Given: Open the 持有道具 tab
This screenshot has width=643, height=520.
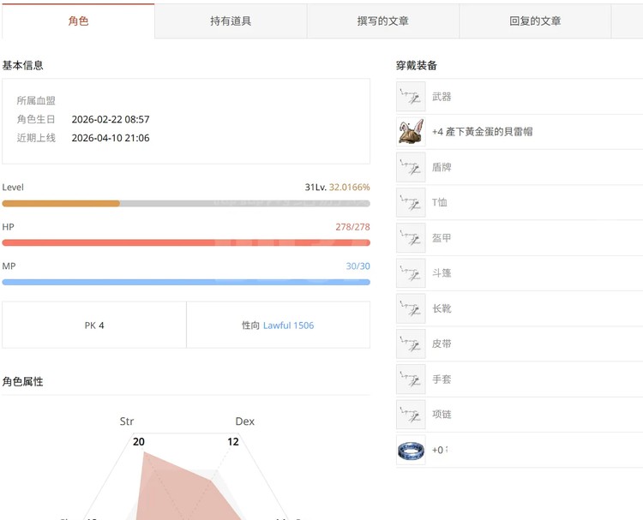Looking at the screenshot, I should click(231, 21).
